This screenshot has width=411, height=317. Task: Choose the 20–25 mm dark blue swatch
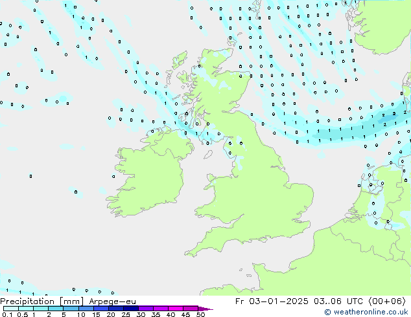(115, 309)
